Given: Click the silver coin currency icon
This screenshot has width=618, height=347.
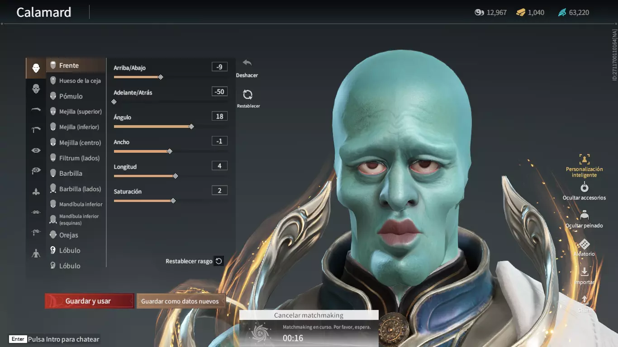Looking at the screenshot, I should (479, 13).
